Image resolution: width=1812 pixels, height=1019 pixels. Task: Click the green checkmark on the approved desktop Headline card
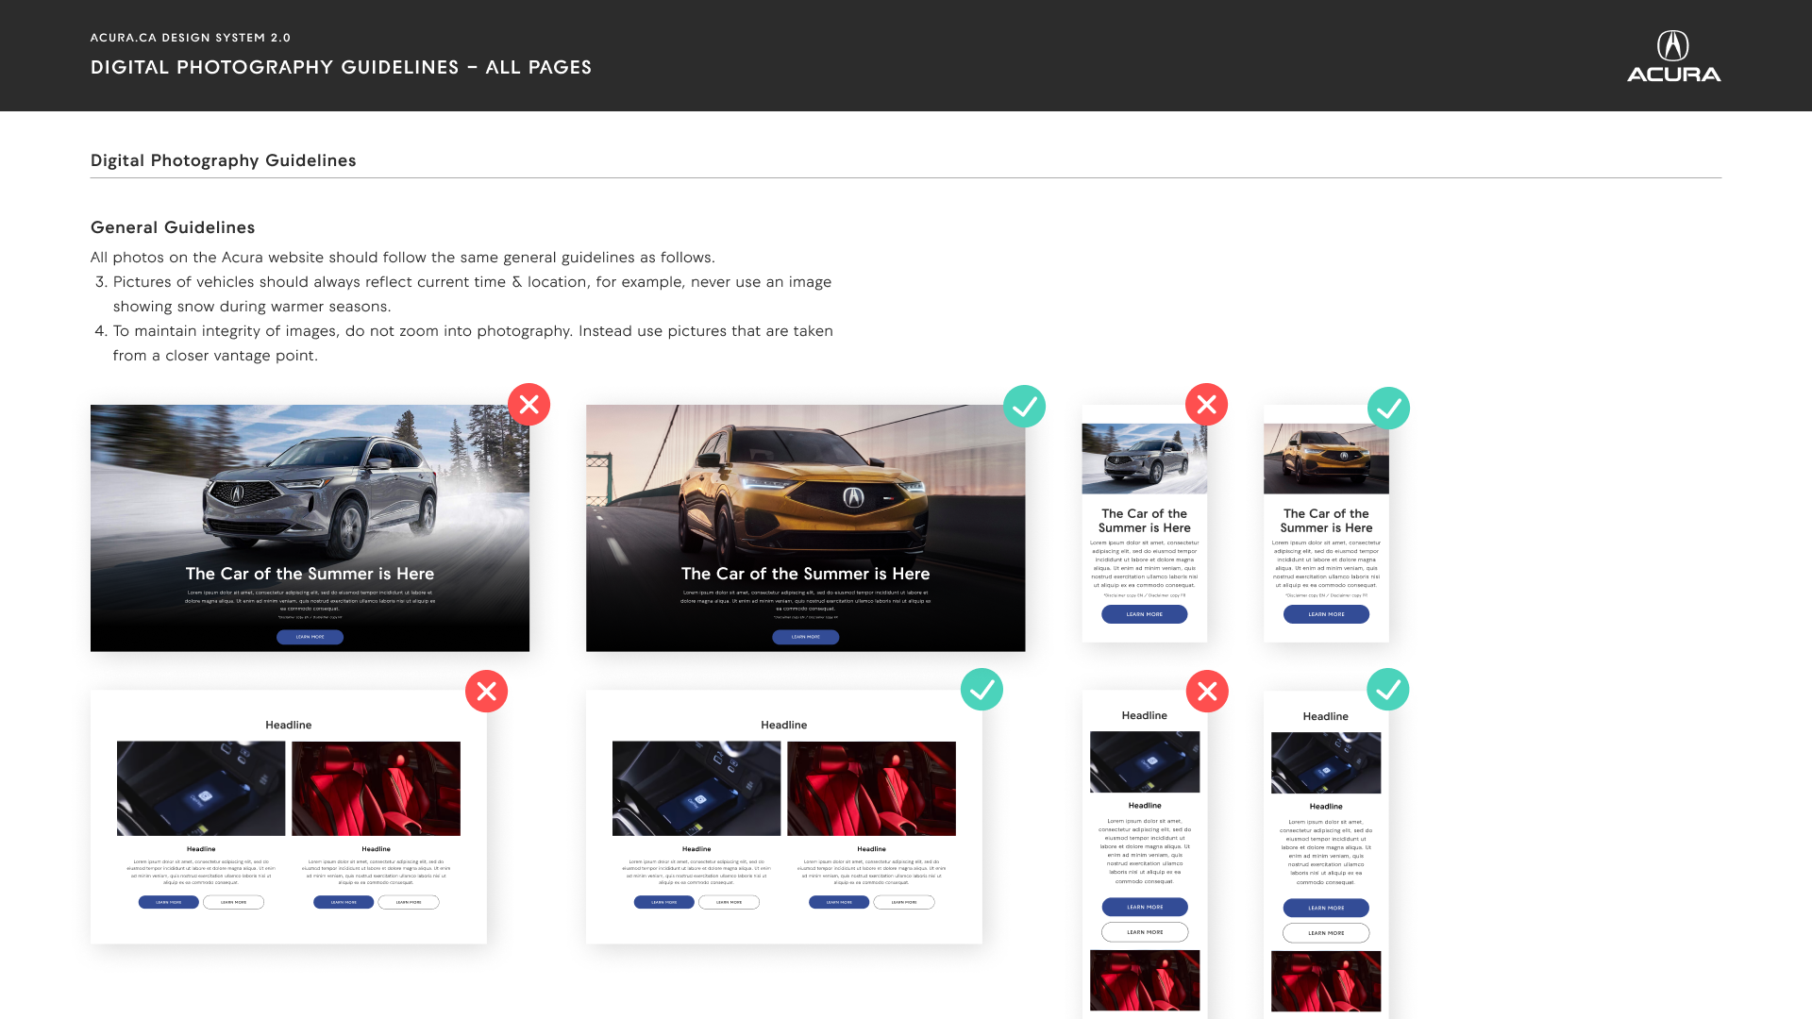981,690
